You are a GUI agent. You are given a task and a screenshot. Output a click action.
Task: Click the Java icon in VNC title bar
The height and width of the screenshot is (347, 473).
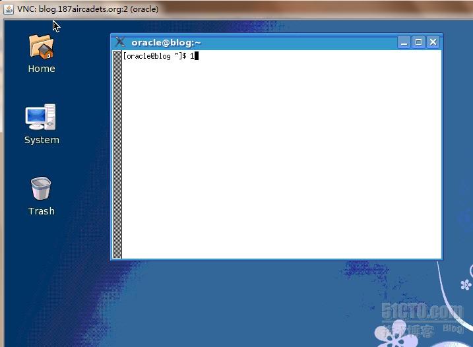click(x=9, y=9)
